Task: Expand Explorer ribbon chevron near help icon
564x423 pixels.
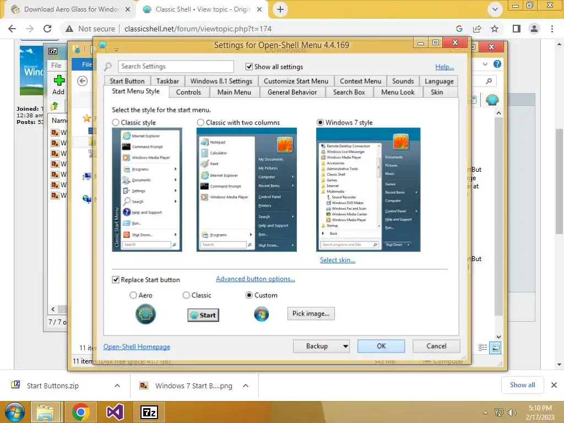Action: click(485, 64)
